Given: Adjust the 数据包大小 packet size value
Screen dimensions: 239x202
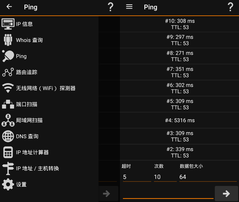Looking at the screenshot, I should point(208,177).
